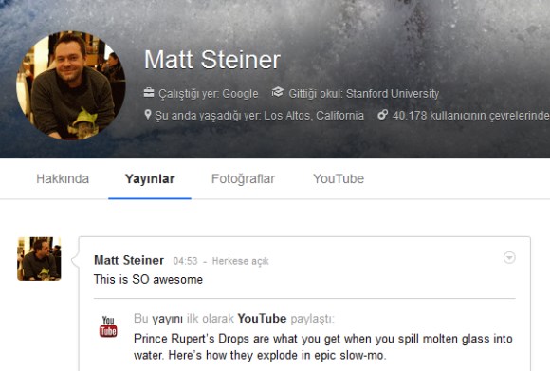Open Matt Steiner post author name link
This screenshot has width=550, height=371.
pyautogui.click(x=129, y=260)
